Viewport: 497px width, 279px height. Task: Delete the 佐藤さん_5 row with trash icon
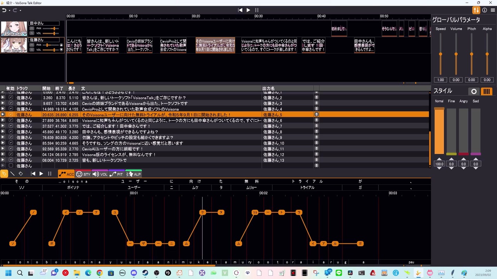point(316,115)
